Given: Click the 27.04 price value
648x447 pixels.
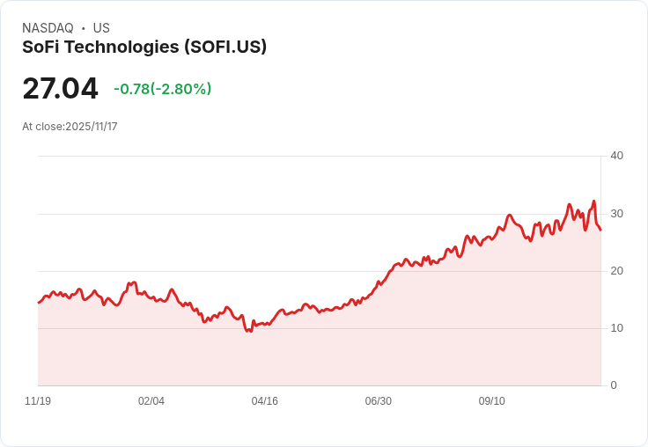Looking at the screenshot, I should tap(61, 88).
